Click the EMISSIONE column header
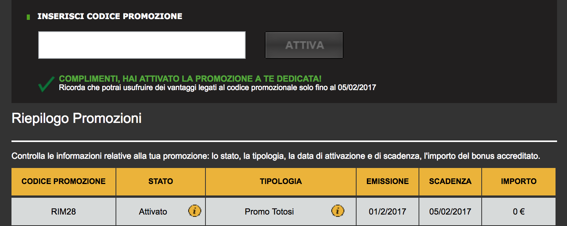The image size is (567, 226). pos(388,182)
